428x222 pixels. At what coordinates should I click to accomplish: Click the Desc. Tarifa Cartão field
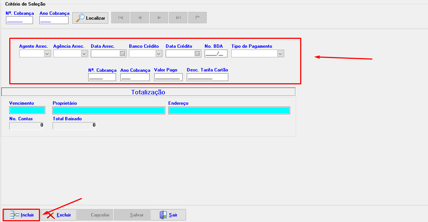tap(207, 77)
